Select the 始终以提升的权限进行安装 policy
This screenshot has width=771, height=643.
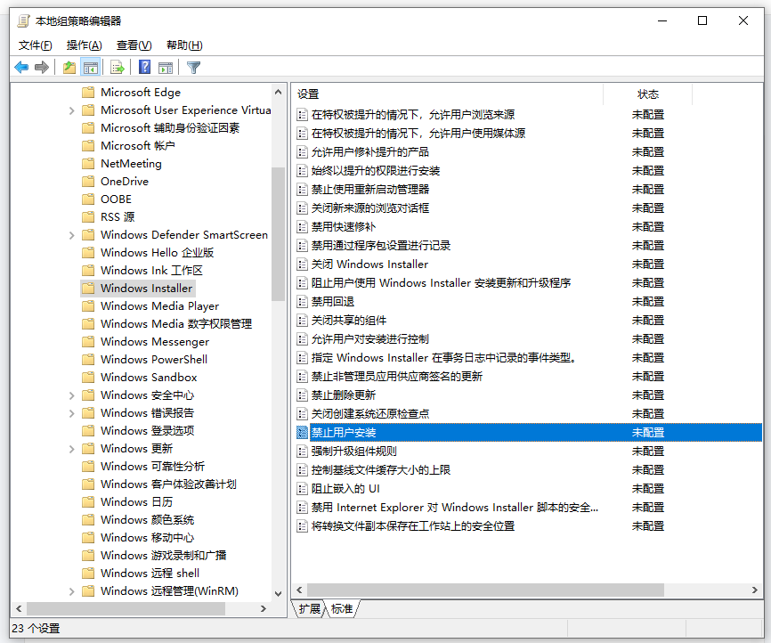pos(375,171)
